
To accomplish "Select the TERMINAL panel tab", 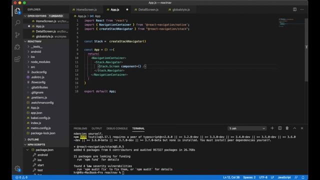I will pos(138,128).
